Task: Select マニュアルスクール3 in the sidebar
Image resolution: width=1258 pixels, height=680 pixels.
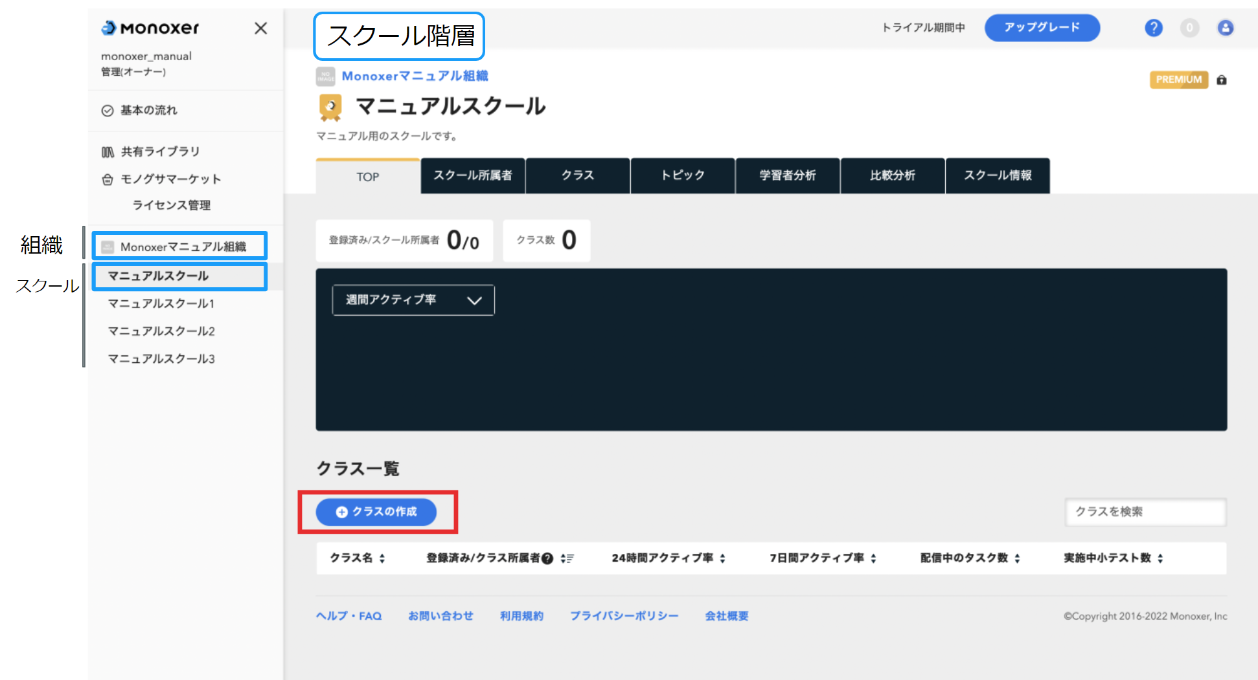Action: point(161,358)
